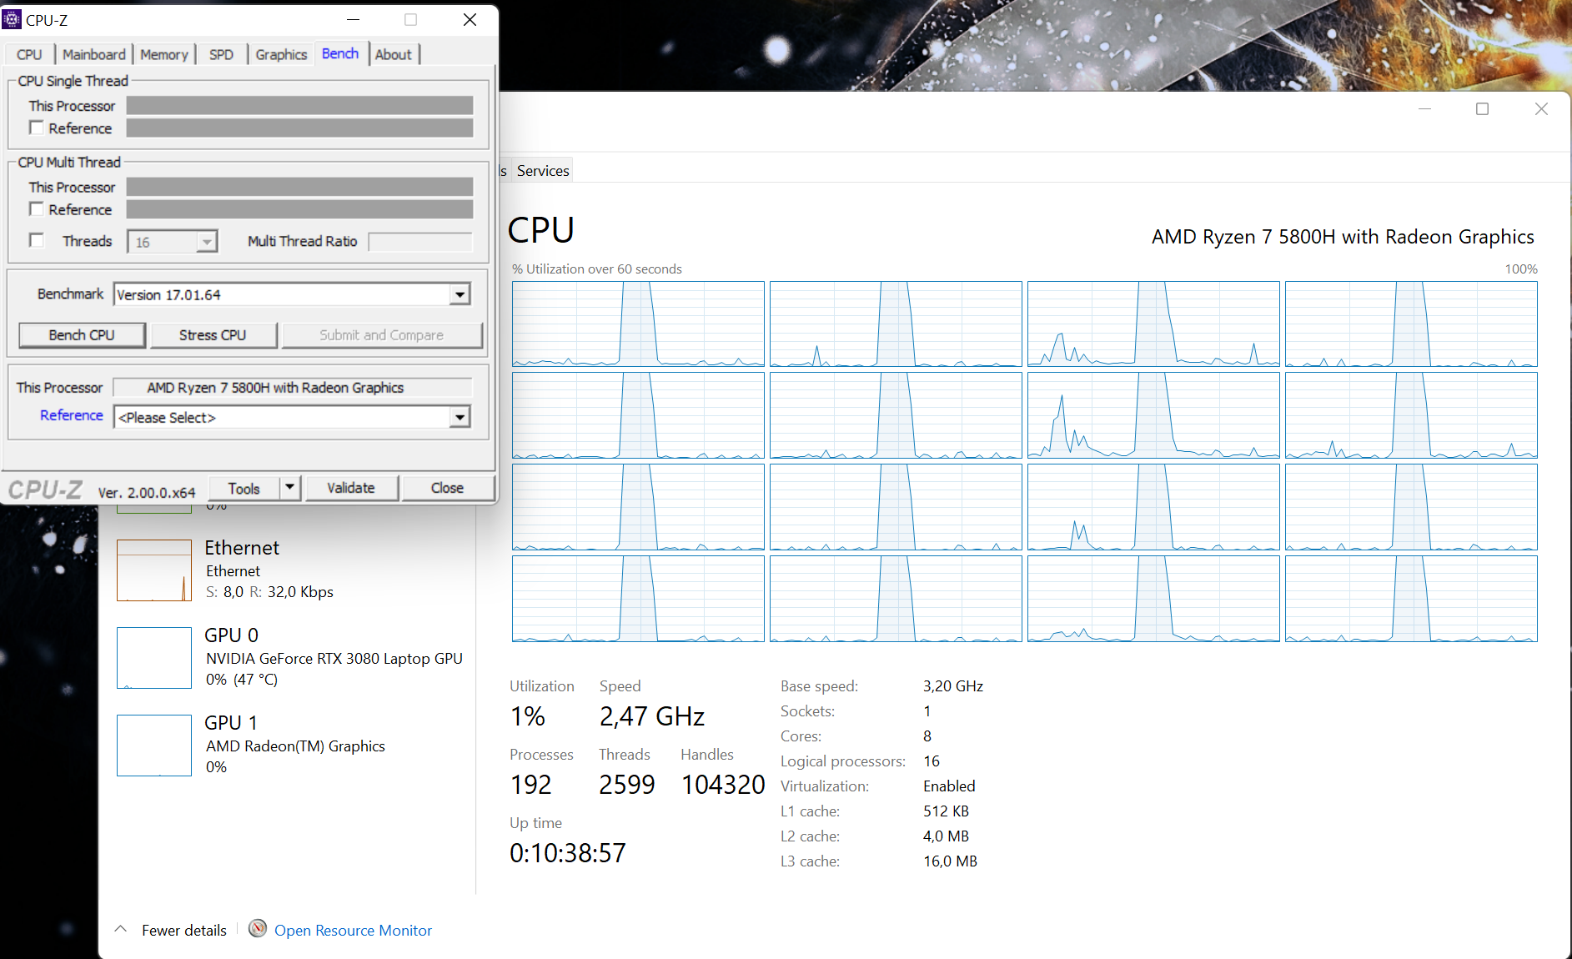Click the processor name heading in Task Manager

click(1343, 237)
